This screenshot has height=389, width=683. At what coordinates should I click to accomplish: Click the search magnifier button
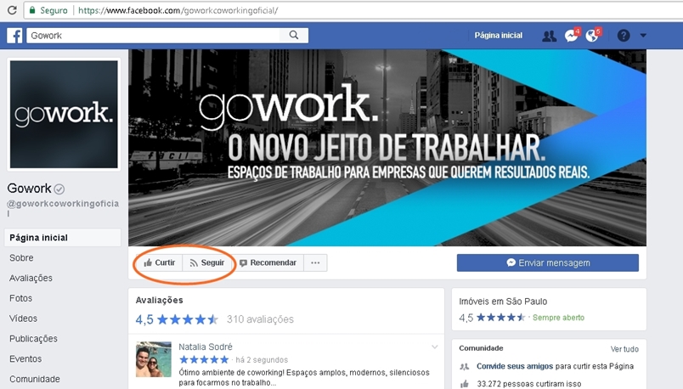(x=294, y=36)
